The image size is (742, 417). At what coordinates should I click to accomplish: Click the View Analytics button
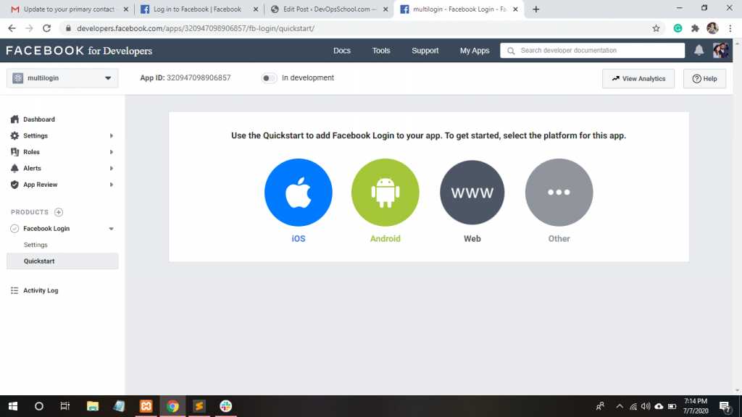click(638, 78)
